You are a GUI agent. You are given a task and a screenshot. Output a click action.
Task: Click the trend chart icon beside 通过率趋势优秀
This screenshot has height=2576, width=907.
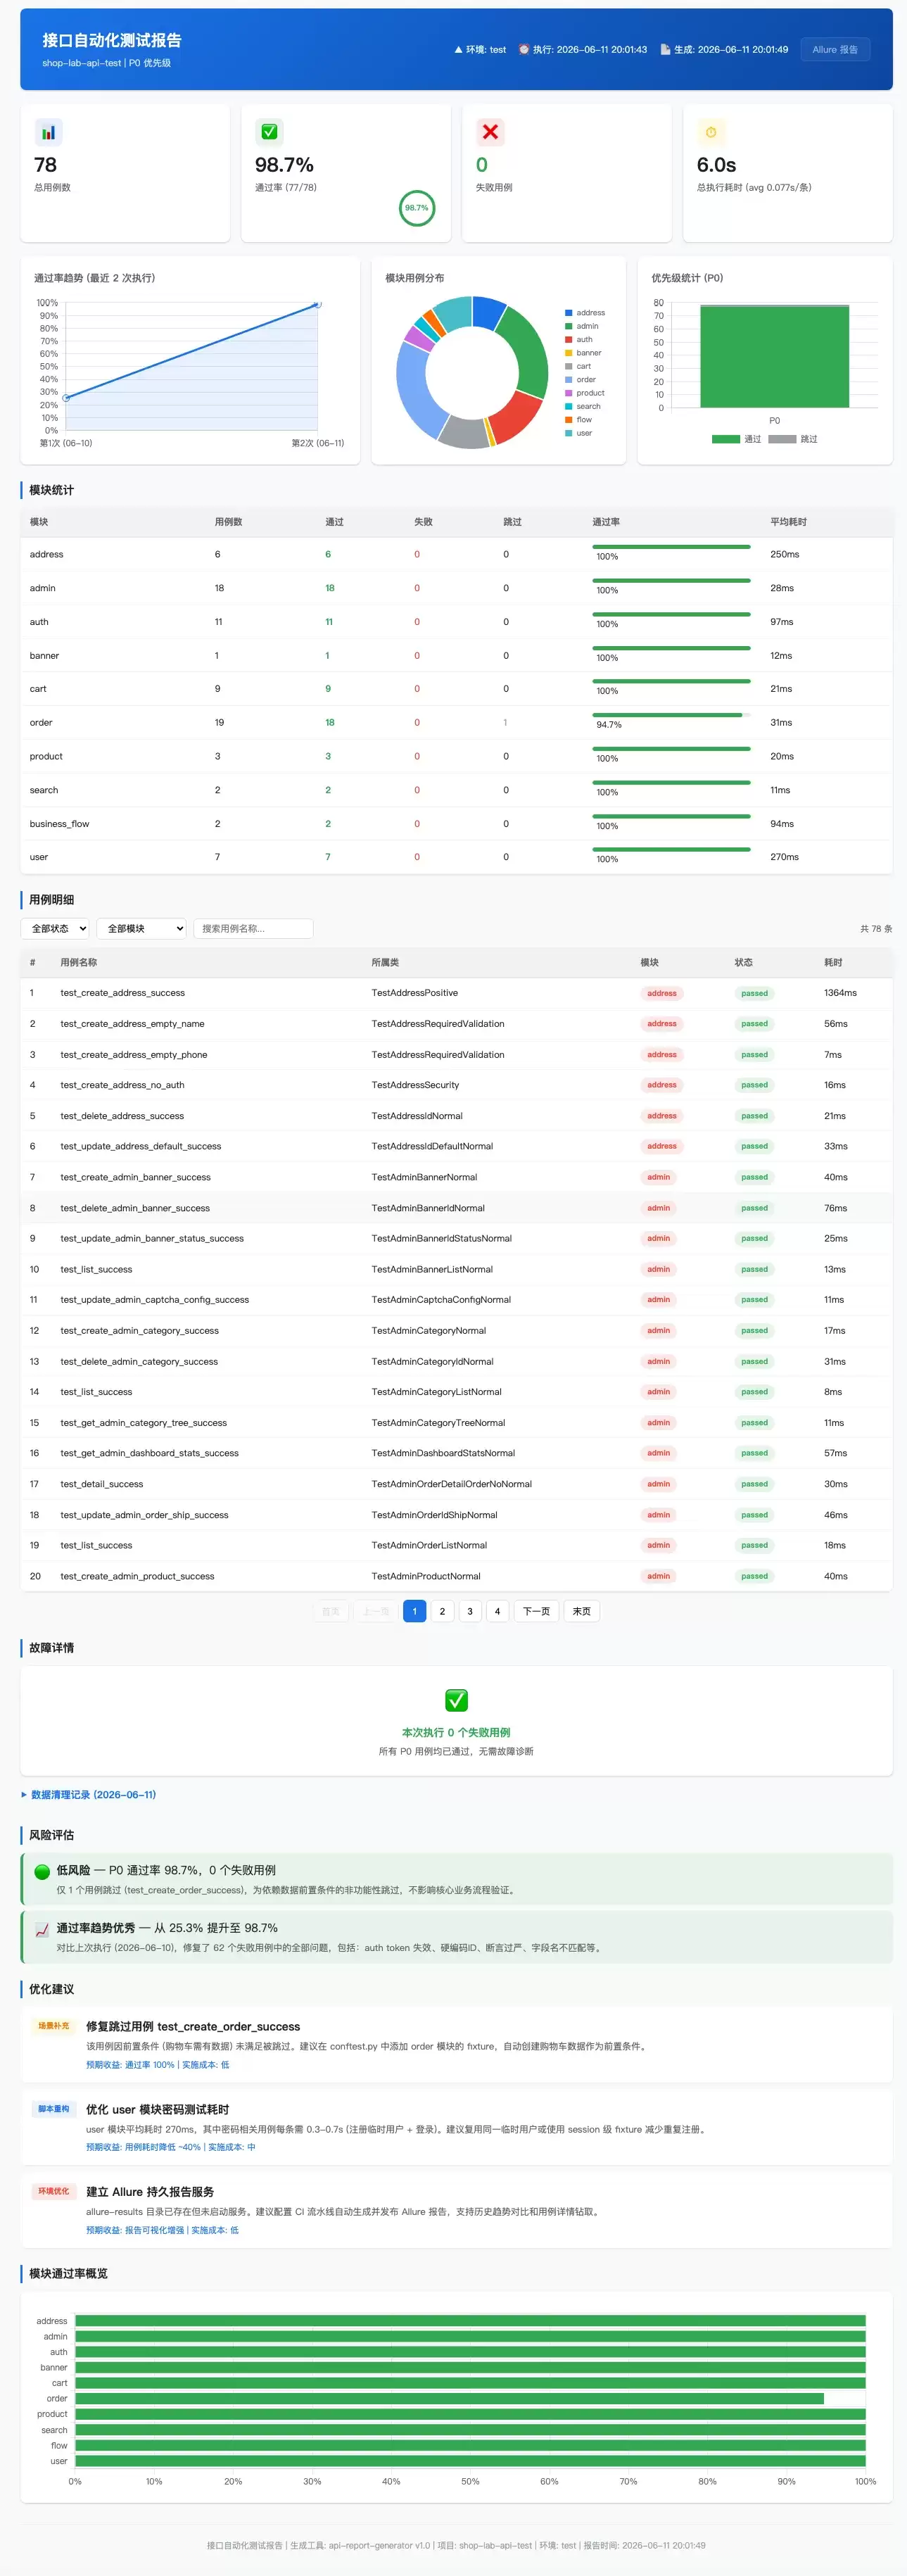[42, 1929]
